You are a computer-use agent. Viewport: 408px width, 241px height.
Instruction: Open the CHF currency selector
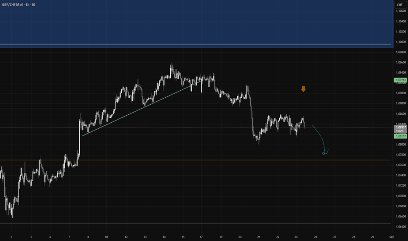(400, 5)
